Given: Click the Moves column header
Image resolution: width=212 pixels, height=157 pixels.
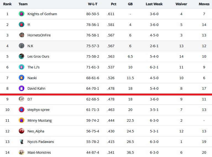Looking at the screenshot, I should [x=204, y=4].
